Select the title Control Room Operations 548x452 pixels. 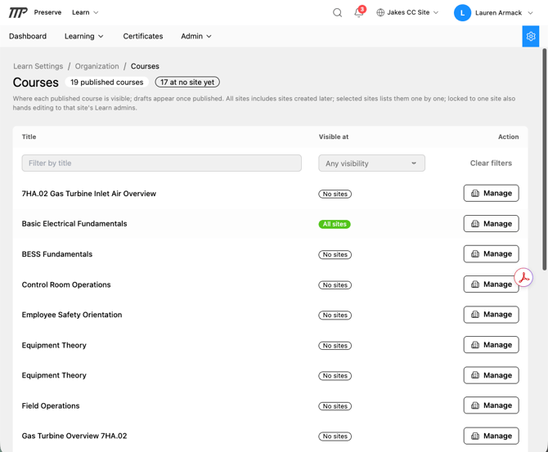coord(66,284)
